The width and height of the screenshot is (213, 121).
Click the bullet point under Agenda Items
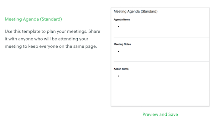tap(118, 27)
